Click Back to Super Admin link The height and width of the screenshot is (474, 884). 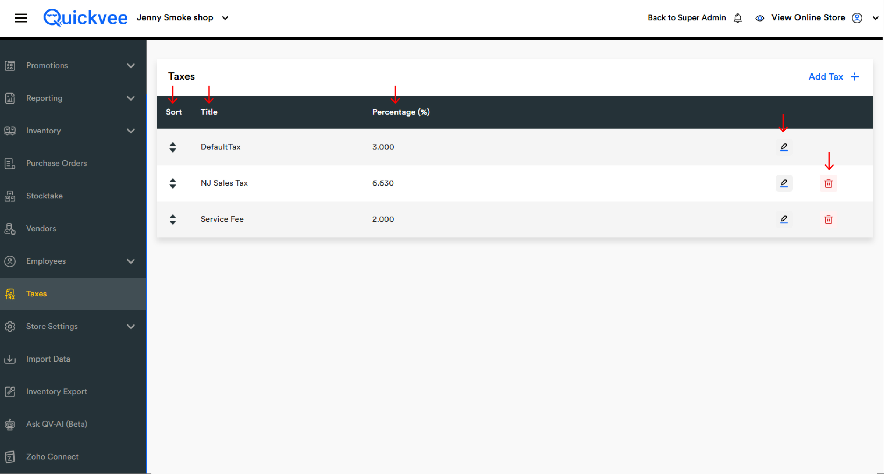coord(687,18)
